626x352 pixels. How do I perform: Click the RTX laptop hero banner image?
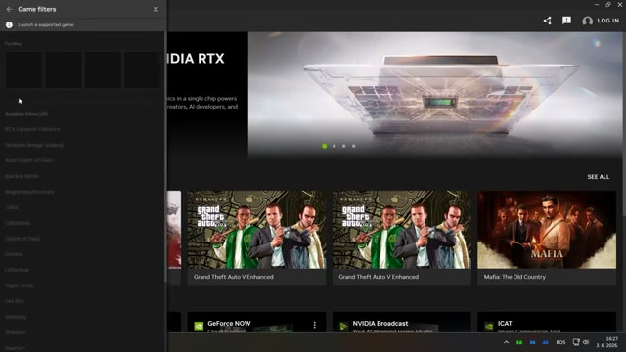click(x=435, y=95)
